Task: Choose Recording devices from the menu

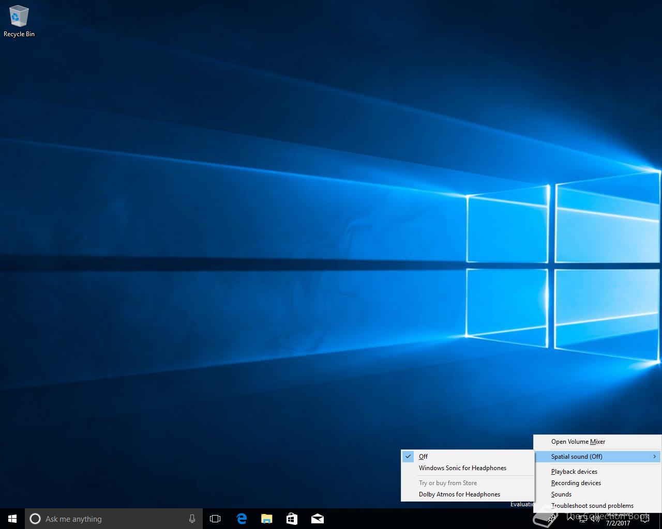Action: point(576,483)
